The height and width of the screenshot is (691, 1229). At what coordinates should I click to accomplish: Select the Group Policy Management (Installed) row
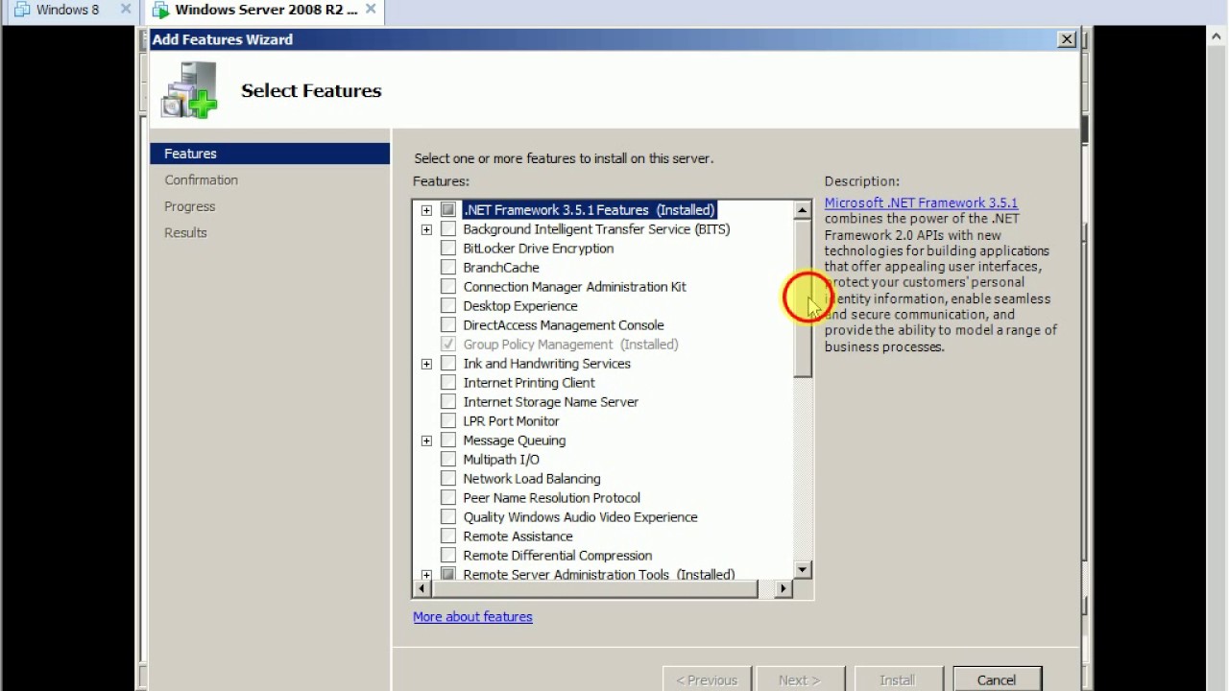click(x=570, y=344)
